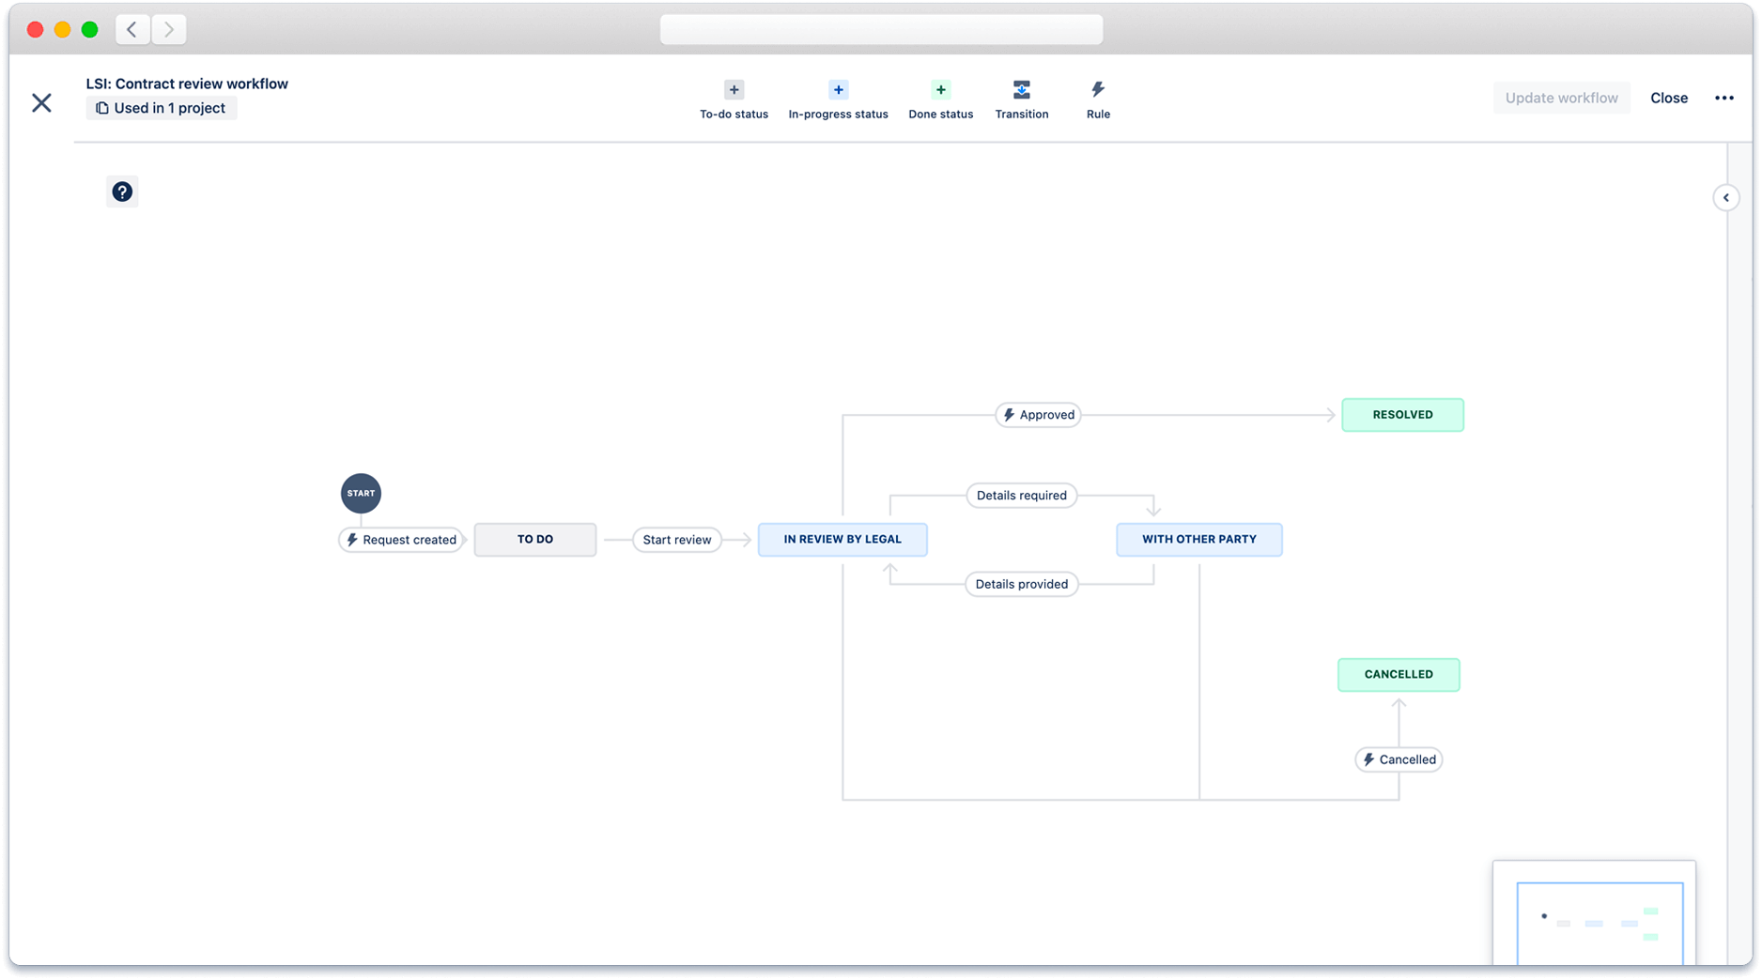Select the TO DO status node
The image size is (1762, 980).
coord(534,539)
